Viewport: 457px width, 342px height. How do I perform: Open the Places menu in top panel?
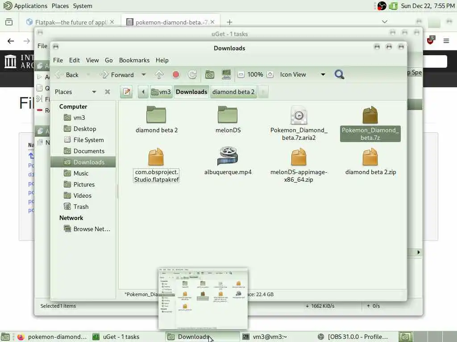(x=60, y=6)
